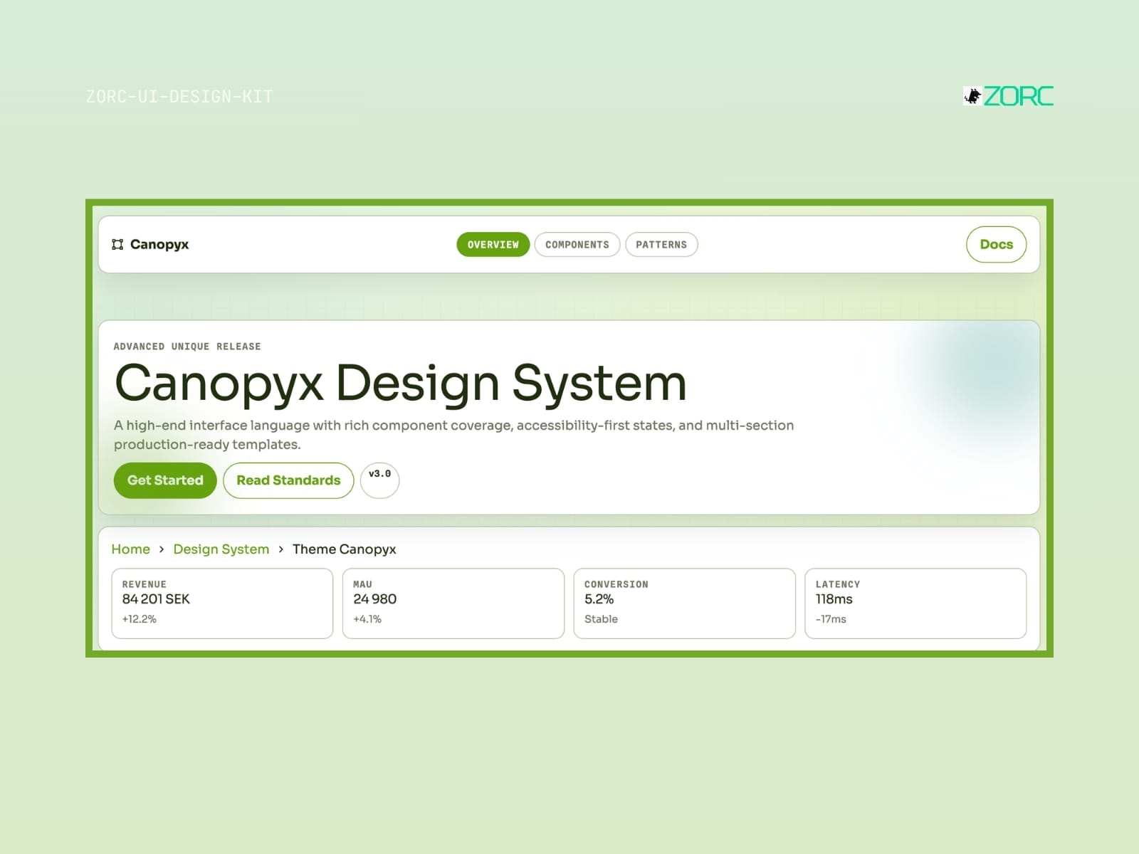This screenshot has height=854, width=1139.
Task: Click the 118ms latency value
Action: 834,599
